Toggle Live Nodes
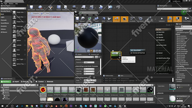The height and width of the screenshot is (108, 192). click(x=132, y=19)
